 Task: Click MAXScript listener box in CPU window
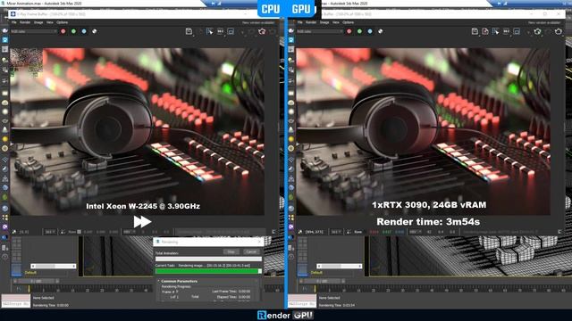click(x=16, y=301)
